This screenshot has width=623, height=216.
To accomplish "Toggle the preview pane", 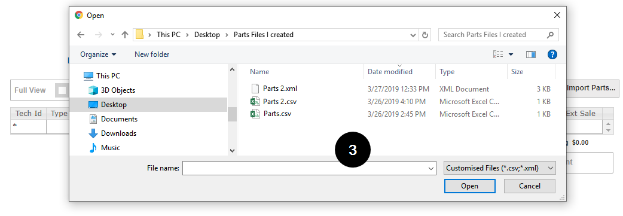I will [x=531, y=54].
